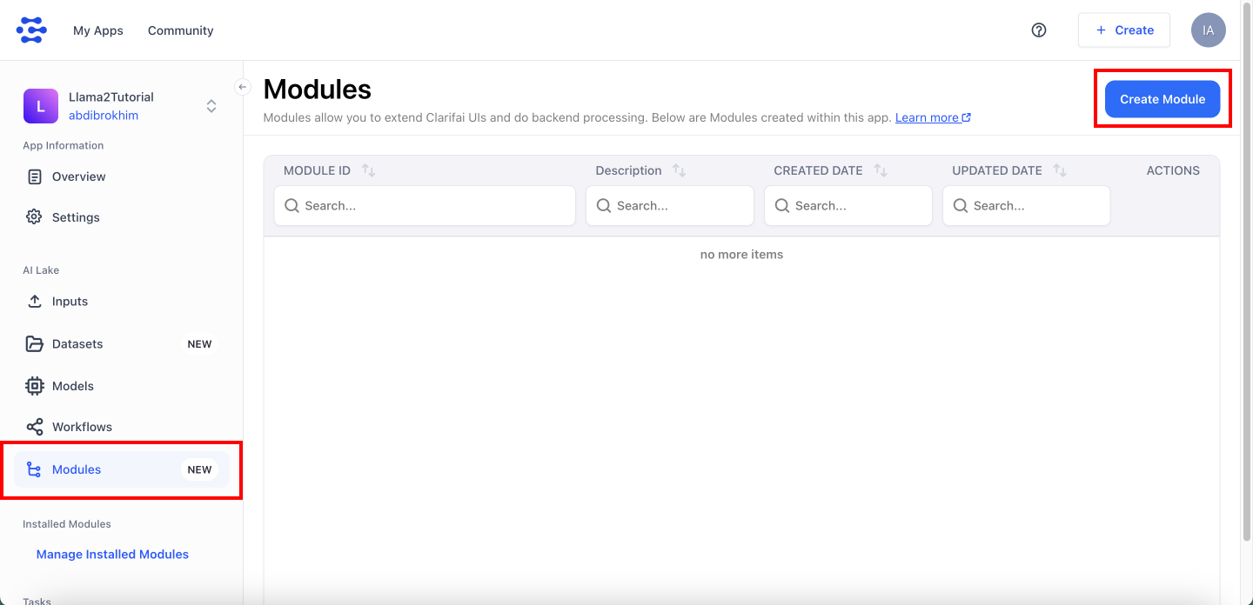
Task: Click the Create Module button
Action: (x=1162, y=99)
